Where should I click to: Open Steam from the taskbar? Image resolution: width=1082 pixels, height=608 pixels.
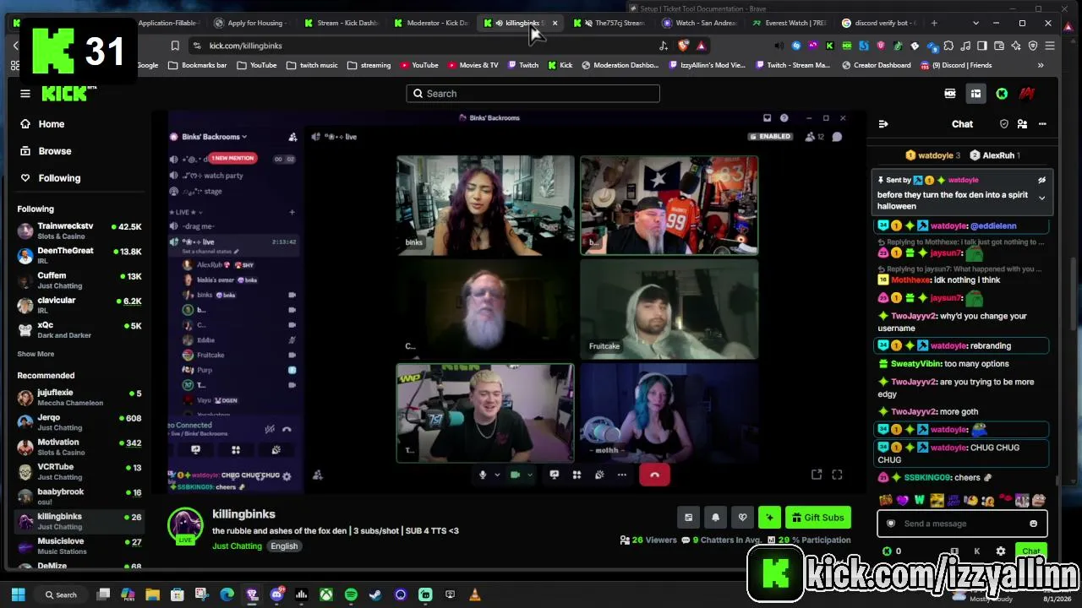click(375, 595)
